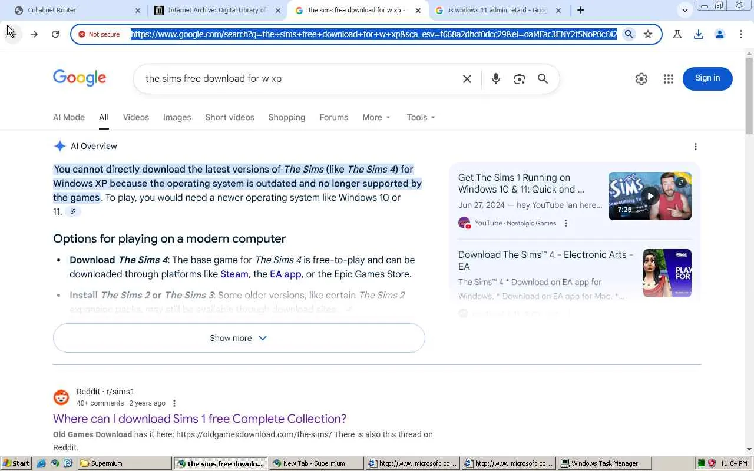This screenshot has height=471, width=754.
Task: Open the Images results tab
Action: point(177,117)
